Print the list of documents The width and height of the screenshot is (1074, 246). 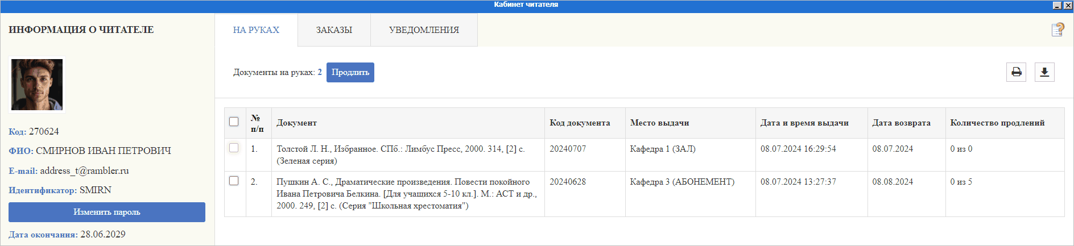(1016, 72)
